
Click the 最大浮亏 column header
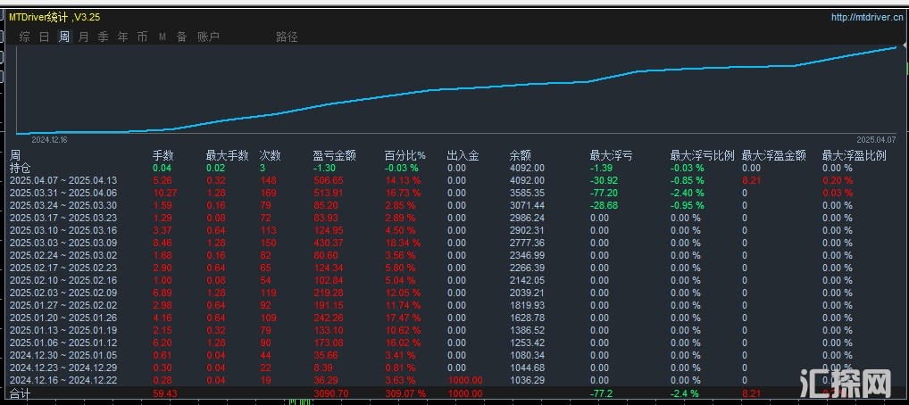pos(611,155)
